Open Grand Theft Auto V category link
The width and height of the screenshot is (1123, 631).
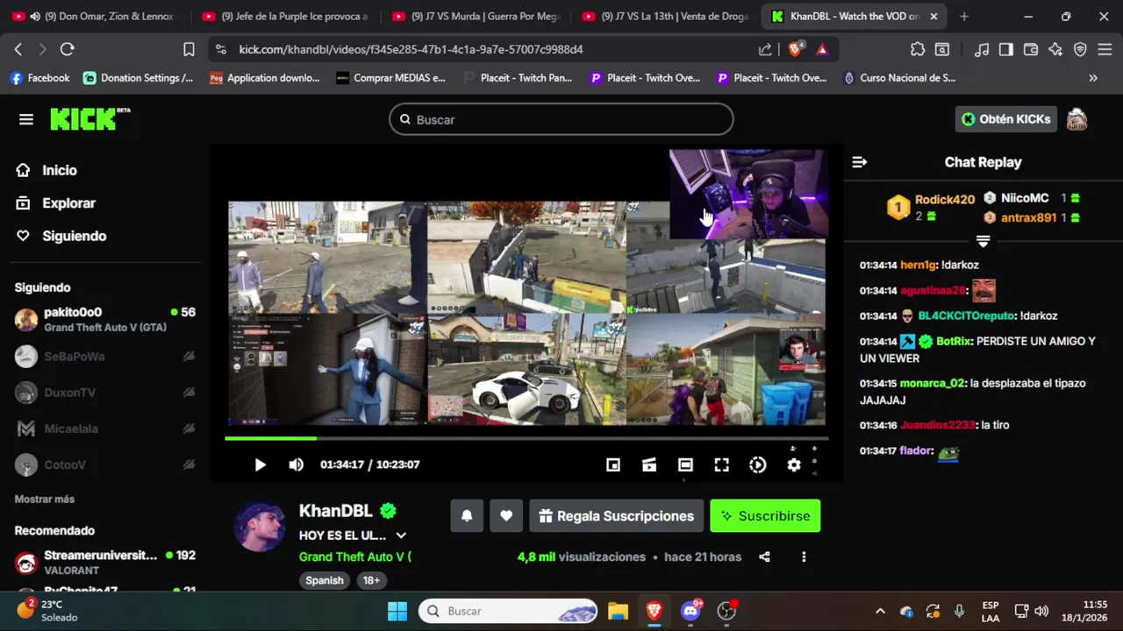[x=354, y=557]
